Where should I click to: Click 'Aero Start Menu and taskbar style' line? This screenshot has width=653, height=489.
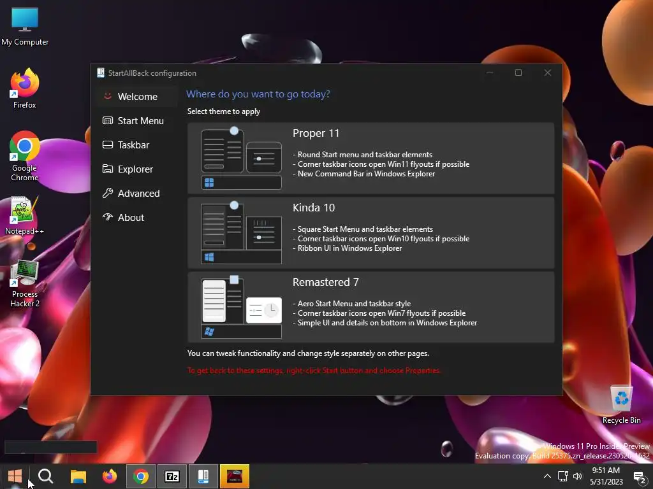[x=352, y=304]
